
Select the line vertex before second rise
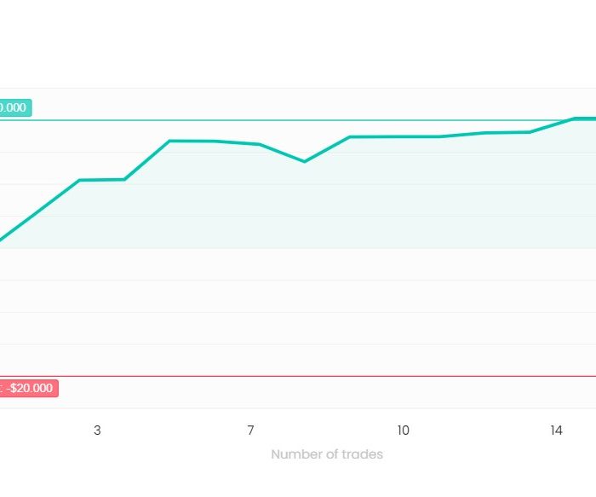(x=124, y=180)
